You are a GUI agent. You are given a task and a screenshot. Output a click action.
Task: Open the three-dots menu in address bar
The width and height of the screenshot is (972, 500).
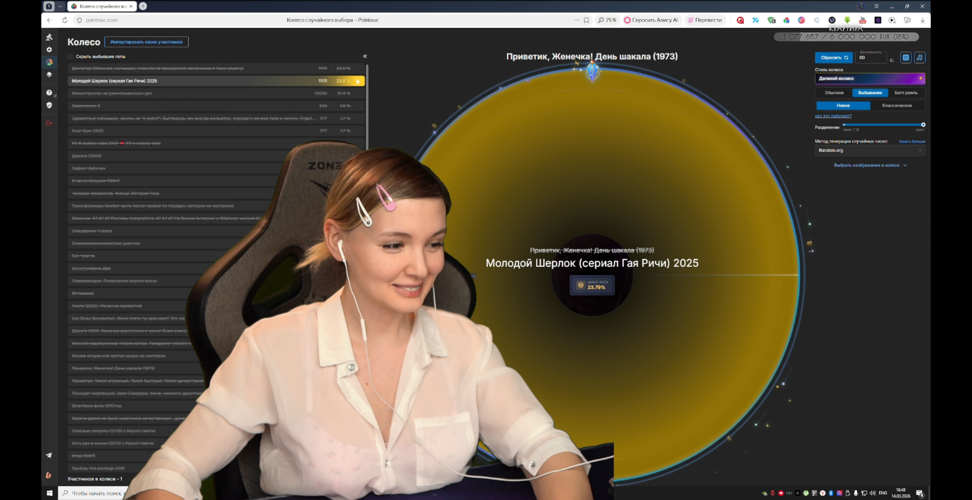pos(576,20)
